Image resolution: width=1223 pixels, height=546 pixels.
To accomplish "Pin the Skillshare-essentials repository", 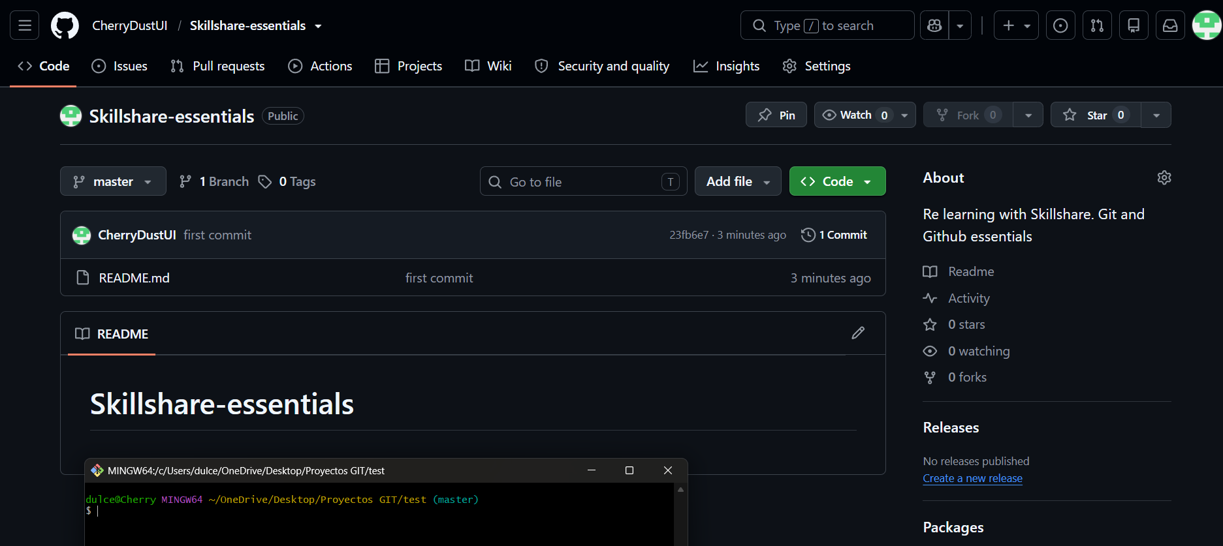I will (x=776, y=115).
